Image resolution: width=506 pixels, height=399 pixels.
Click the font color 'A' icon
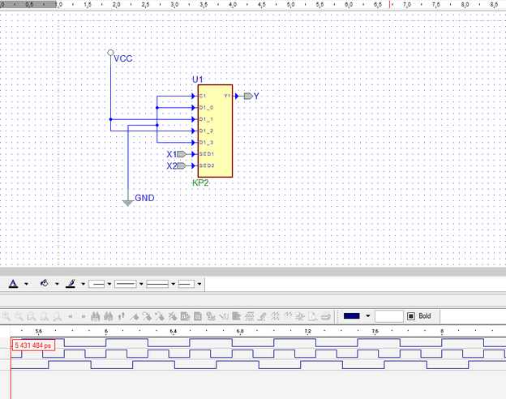(13, 284)
